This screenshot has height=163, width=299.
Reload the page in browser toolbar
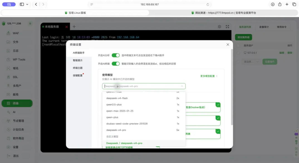[208, 4]
